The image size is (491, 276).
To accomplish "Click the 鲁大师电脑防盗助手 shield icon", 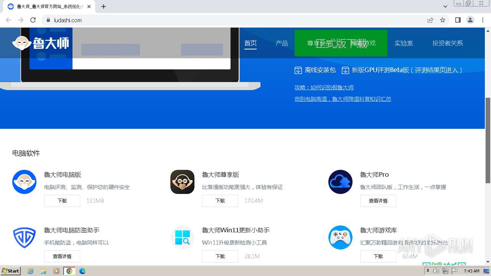I will (x=24, y=237).
